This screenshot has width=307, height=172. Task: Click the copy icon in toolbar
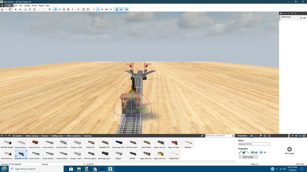(30, 9)
